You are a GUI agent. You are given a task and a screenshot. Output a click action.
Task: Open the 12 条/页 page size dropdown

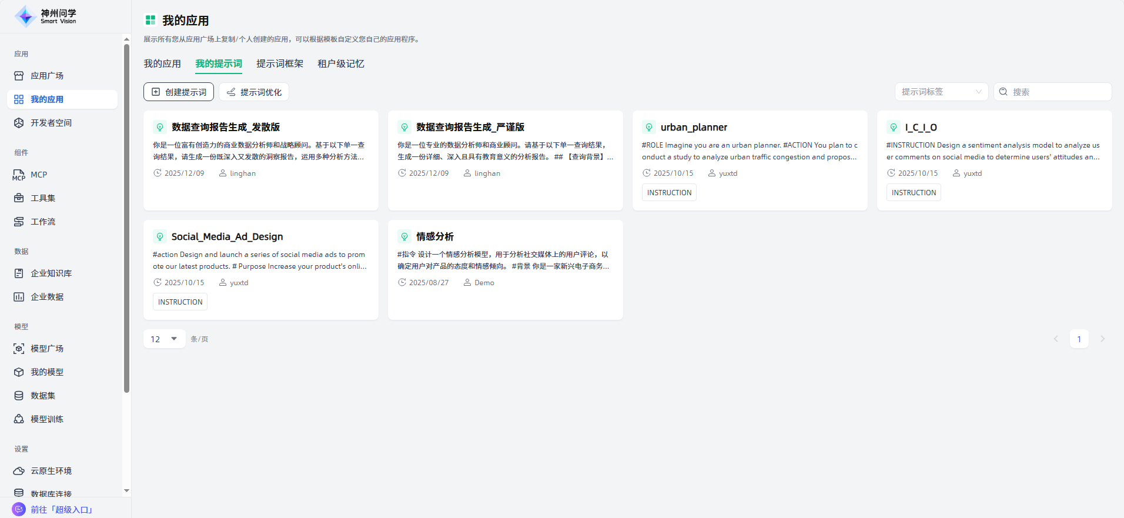(x=165, y=339)
